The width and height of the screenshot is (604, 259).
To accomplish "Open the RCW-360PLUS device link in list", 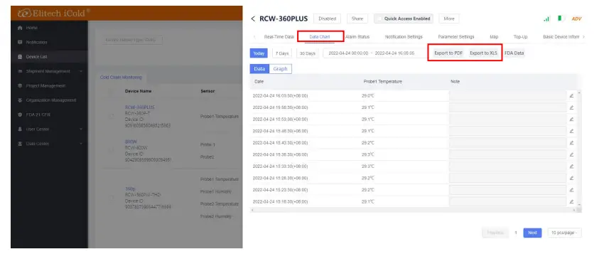I will click(140, 107).
